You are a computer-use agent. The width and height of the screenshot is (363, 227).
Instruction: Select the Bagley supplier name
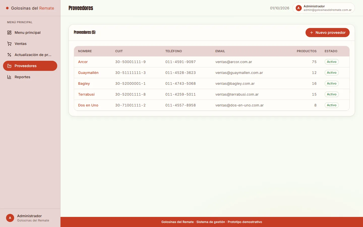coord(84,83)
